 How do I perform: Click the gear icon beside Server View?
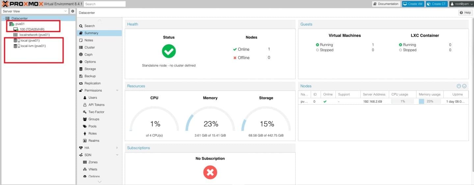(x=73, y=11)
